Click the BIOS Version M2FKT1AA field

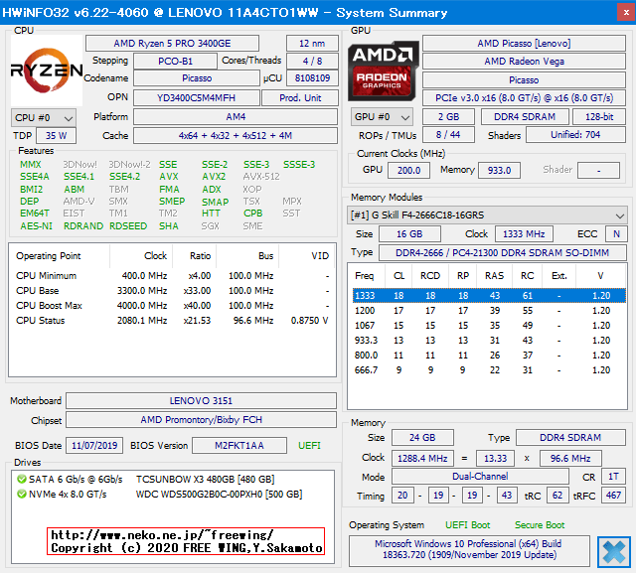click(239, 445)
